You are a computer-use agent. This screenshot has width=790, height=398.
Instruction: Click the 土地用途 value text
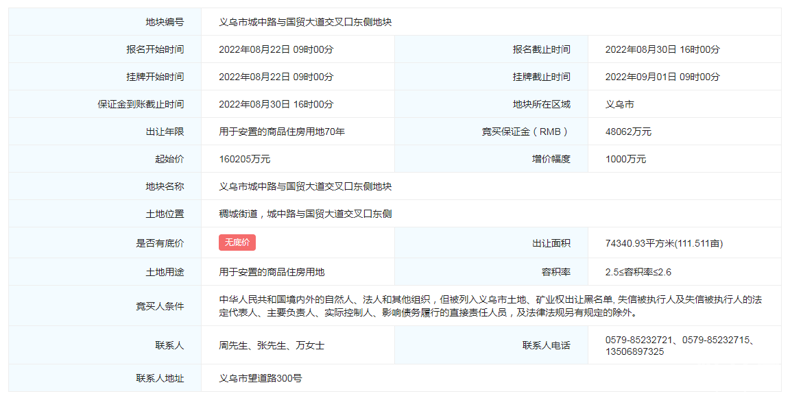[272, 272]
